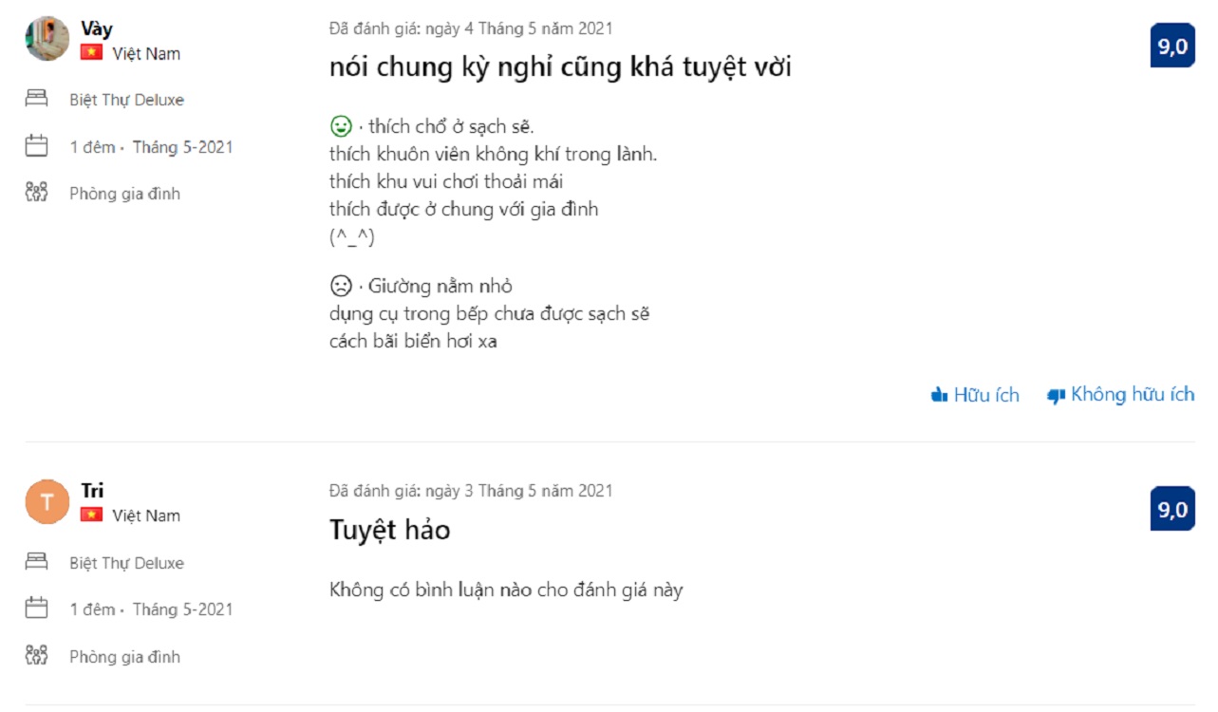Click the Vietnam flag beside Vày
The height and width of the screenshot is (712, 1218).
click(91, 53)
